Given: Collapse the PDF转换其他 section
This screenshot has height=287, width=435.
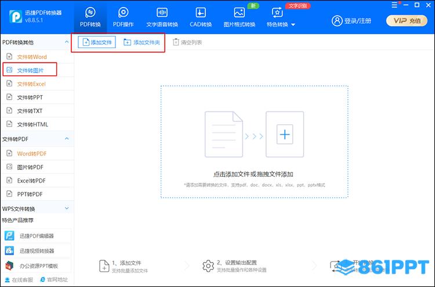Looking at the screenshot, I should (x=67, y=42).
